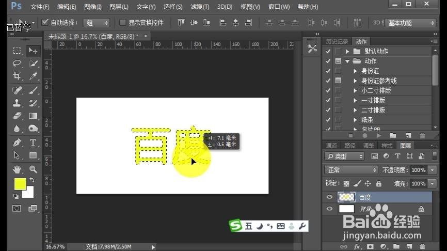Hide the 背景 layer
The image size is (447, 251).
(329, 209)
